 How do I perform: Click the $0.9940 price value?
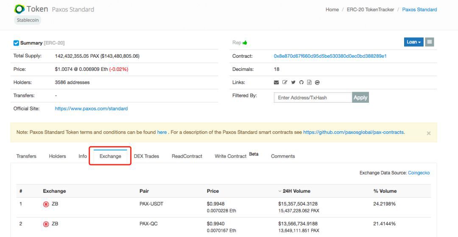(215, 224)
